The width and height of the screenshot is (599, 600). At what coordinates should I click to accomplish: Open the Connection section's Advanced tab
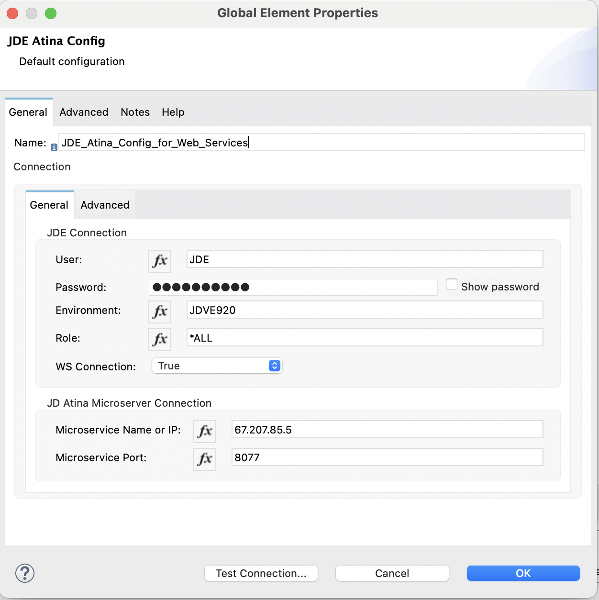pyautogui.click(x=105, y=205)
